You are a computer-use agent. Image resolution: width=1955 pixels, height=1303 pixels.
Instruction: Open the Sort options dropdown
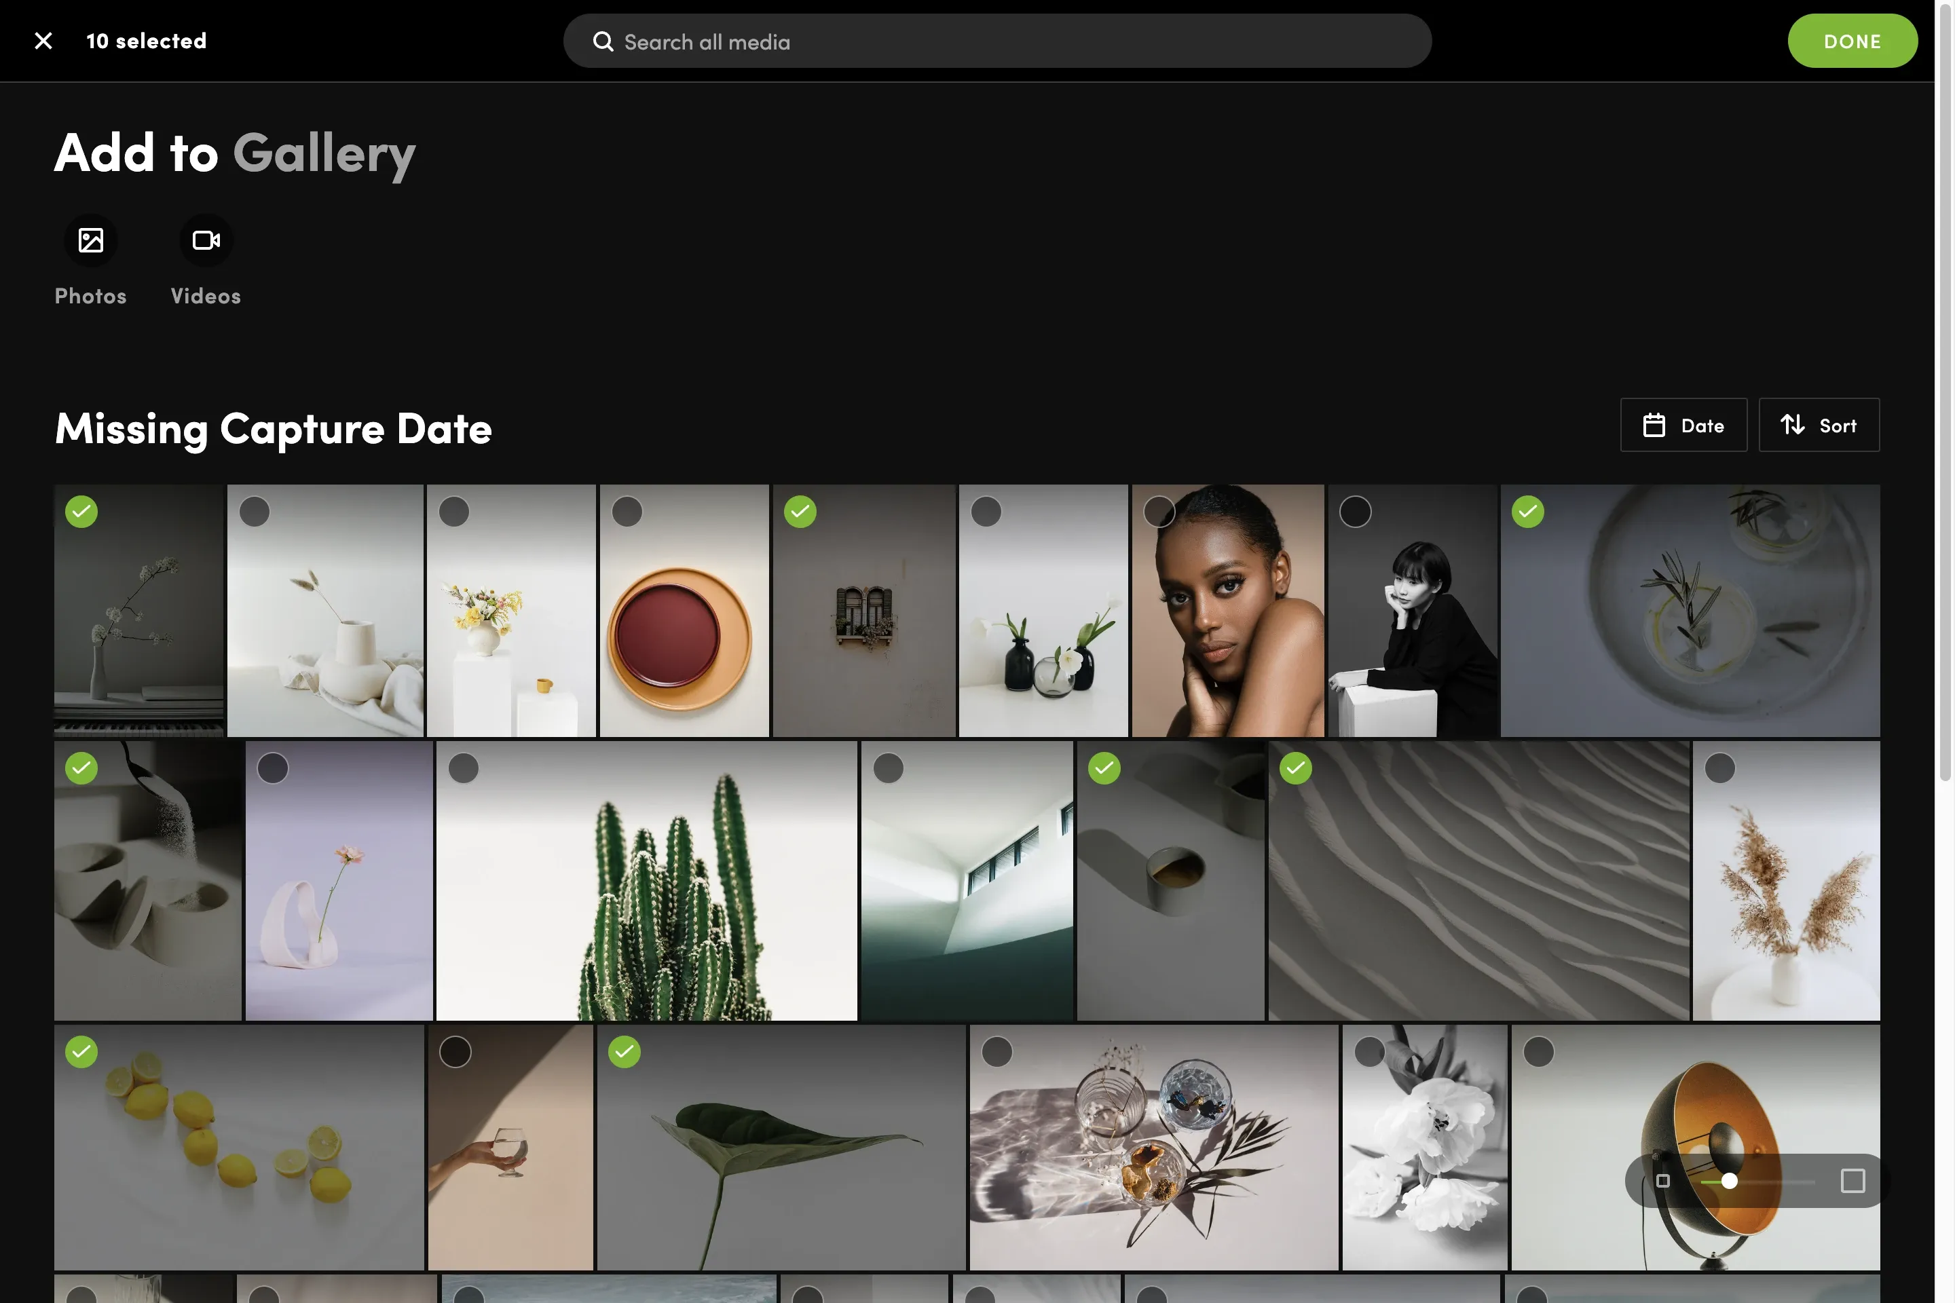pyautogui.click(x=1818, y=425)
